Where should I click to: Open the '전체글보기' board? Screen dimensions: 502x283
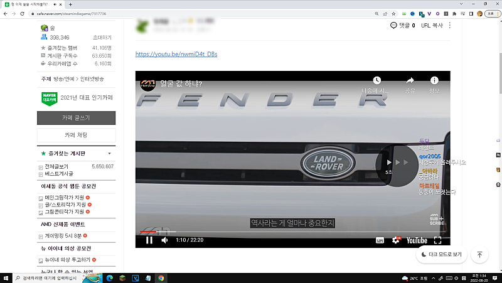(56, 166)
